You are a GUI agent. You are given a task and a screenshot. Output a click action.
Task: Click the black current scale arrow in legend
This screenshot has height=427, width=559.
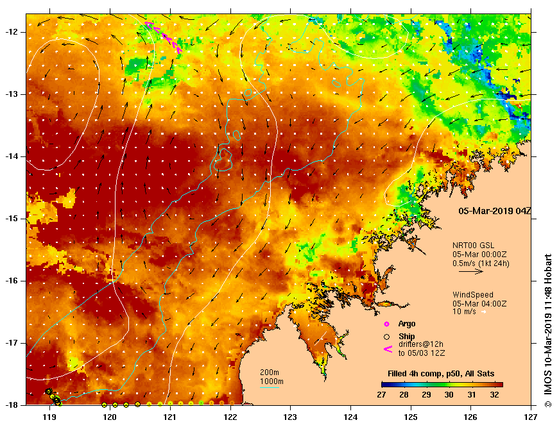[x=471, y=271]
